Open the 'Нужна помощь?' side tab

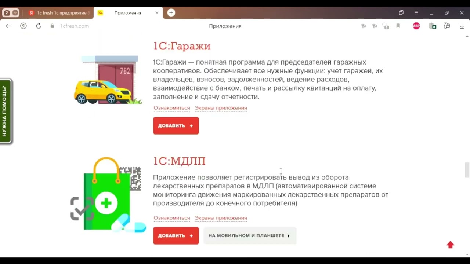(6, 111)
